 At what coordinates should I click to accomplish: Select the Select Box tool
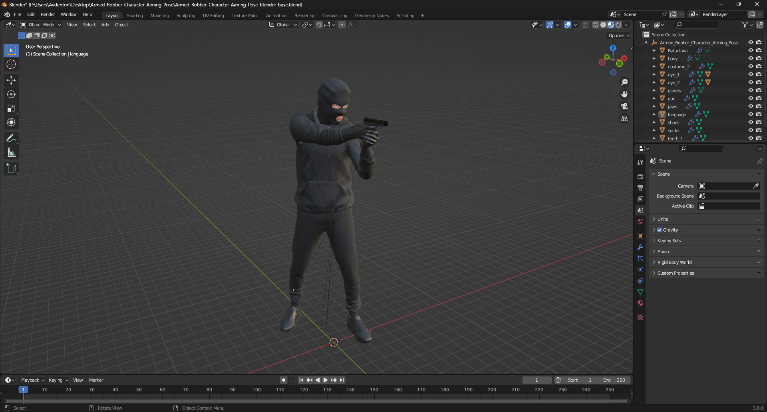click(x=11, y=50)
